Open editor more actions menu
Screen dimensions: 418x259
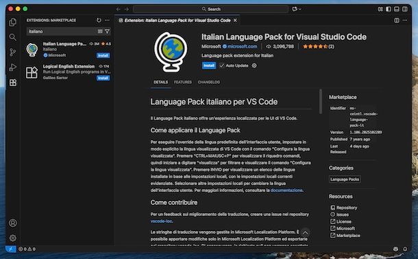click(405, 21)
